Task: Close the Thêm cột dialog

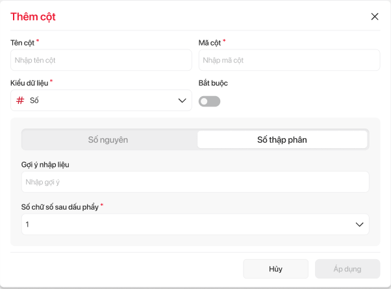Action: click(x=375, y=17)
